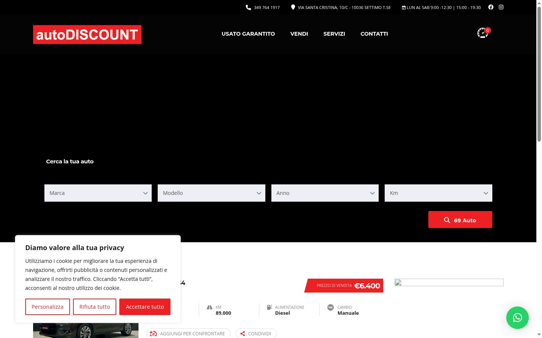Open the USATO GARANTITO menu
This screenshot has height=338, width=542.
[248, 34]
